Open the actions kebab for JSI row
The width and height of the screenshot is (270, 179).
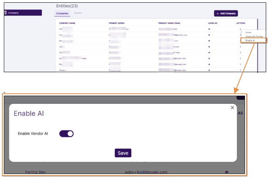[240, 47]
